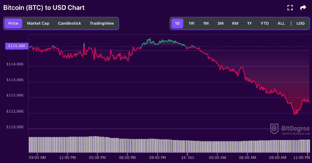Image resolution: width=312 pixels, height=163 pixels.
Task: Select YTD time range
Action: [x=264, y=23]
